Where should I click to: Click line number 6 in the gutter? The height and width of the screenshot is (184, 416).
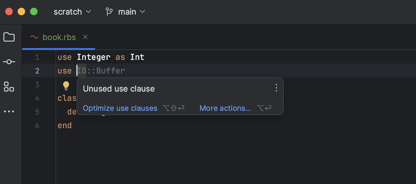(x=37, y=126)
